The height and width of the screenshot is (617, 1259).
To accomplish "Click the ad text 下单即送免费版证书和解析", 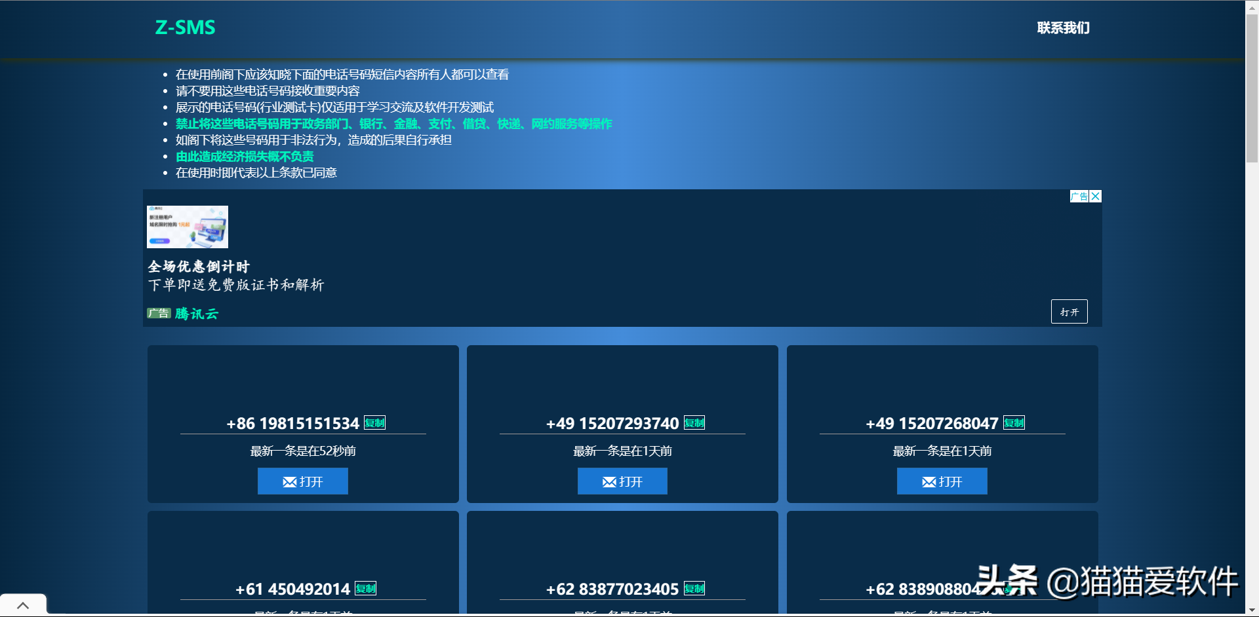I will [236, 285].
